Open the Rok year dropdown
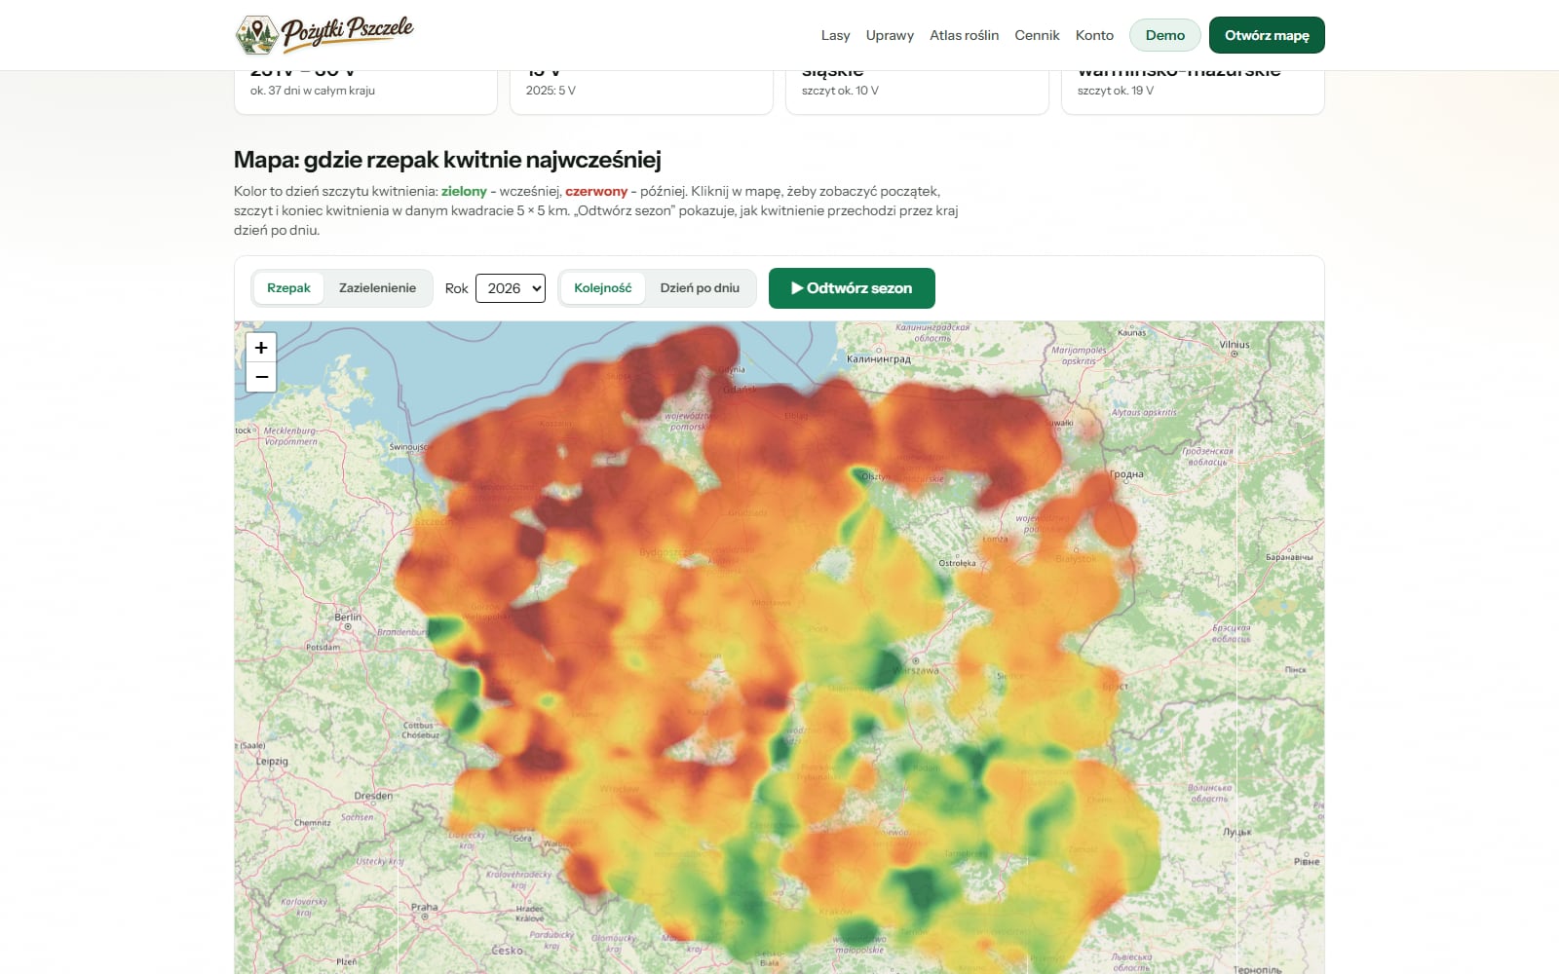The height and width of the screenshot is (974, 1559). [511, 288]
